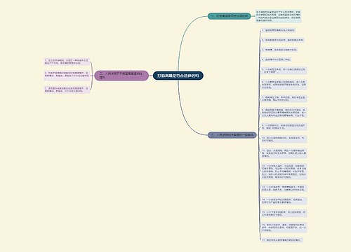Select item 5 under branch 三
The width and height of the screenshot is (351, 252).
tap(284, 71)
